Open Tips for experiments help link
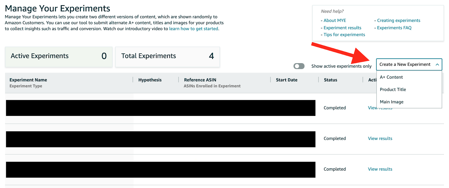This screenshot has height=188, width=449. pyautogui.click(x=344, y=35)
